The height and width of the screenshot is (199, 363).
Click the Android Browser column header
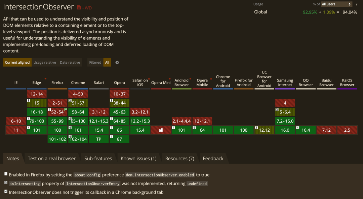[182, 82]
